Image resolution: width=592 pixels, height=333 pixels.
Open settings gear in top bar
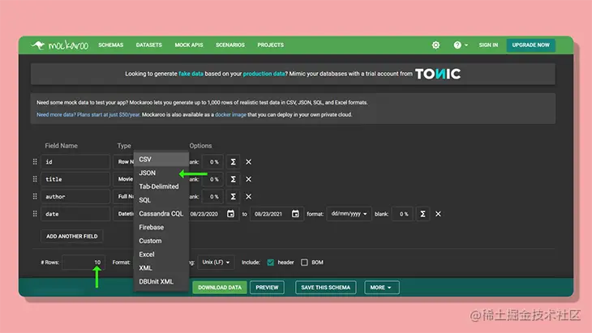coord(435,45)
